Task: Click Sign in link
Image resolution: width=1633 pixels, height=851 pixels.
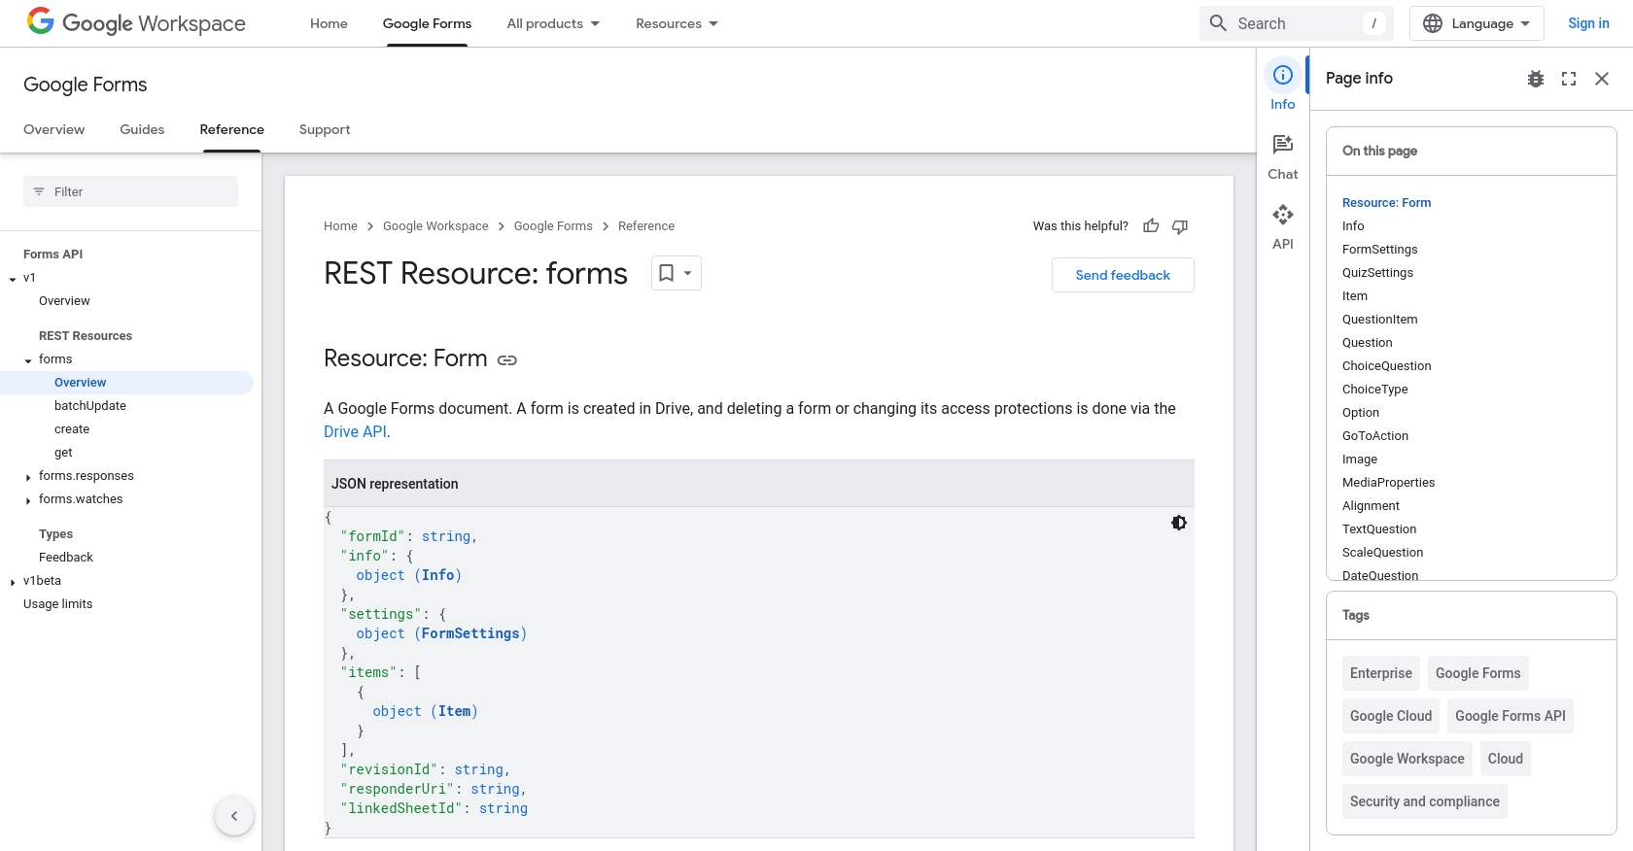Action: pos(1588,23)
